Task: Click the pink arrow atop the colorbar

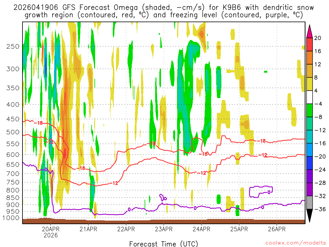Action: click(309, 32)
